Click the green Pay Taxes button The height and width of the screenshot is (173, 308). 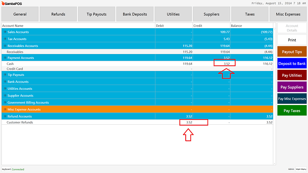[292, 110]
